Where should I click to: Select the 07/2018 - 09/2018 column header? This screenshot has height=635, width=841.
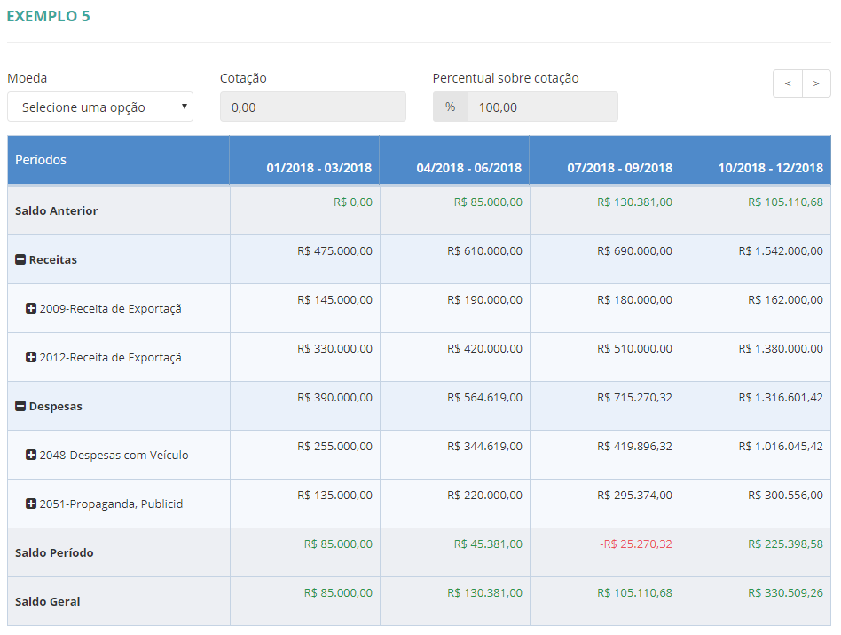(x=619, y=168)
